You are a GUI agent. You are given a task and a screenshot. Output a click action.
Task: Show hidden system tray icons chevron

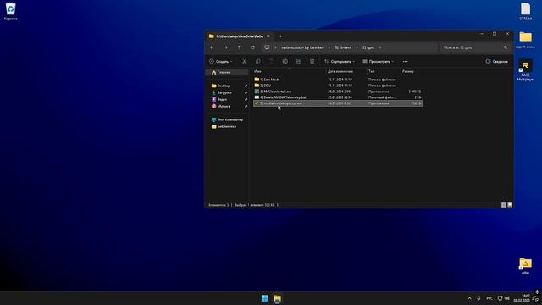(x=469, y=298)
